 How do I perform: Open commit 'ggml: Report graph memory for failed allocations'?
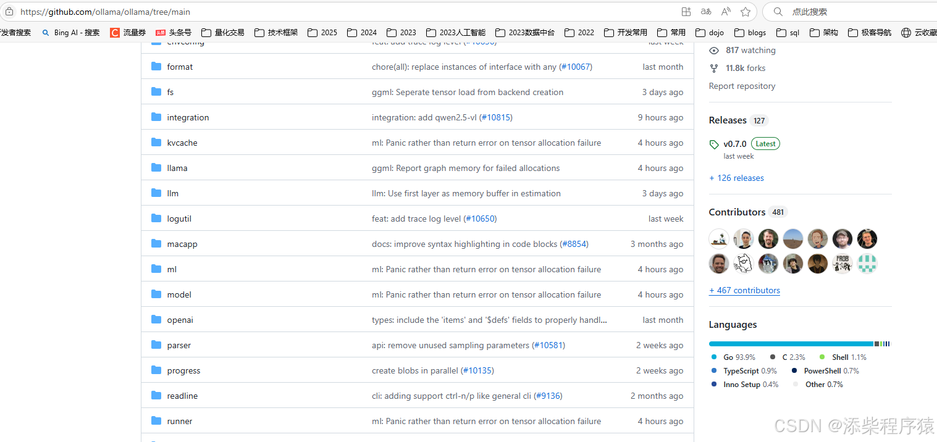pos(466,168)
